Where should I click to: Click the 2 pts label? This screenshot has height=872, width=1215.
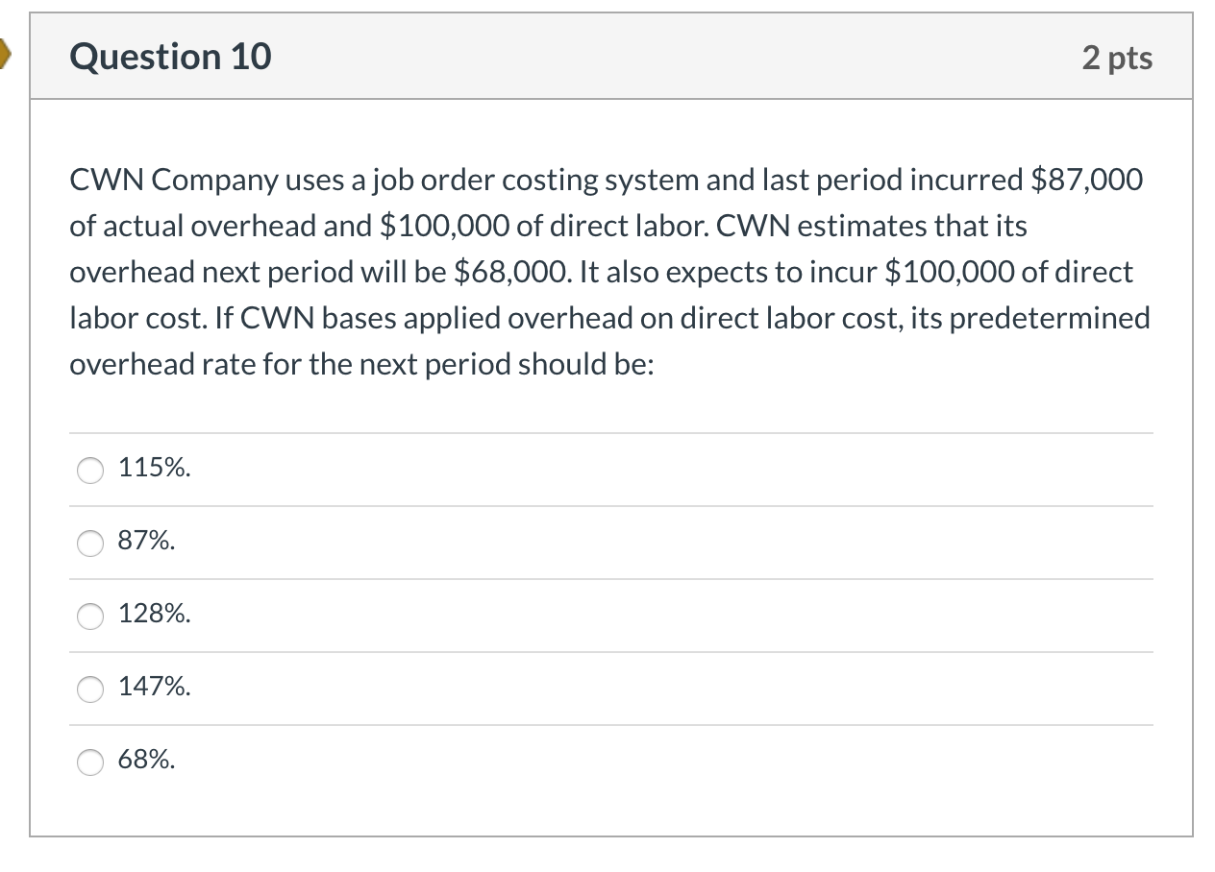[1118, 57]
